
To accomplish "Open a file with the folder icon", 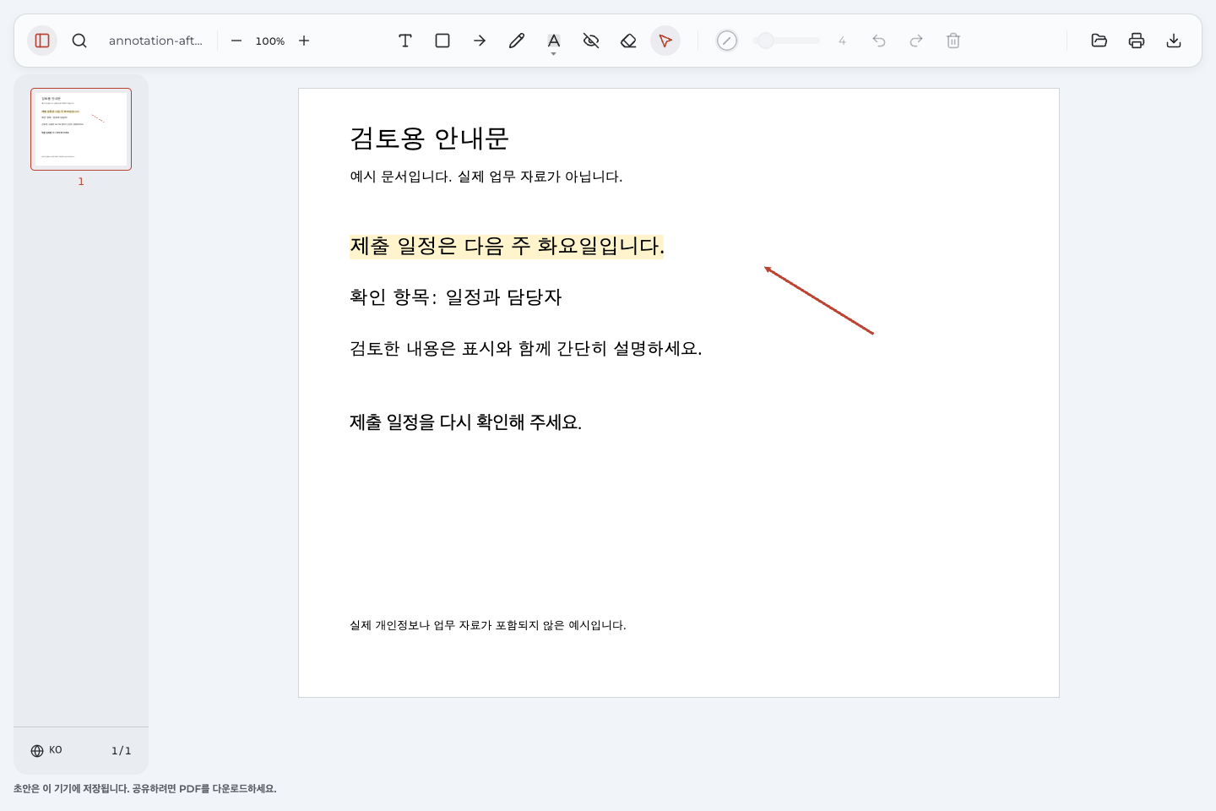I will pyautogui.click(x=1099, y=41).
